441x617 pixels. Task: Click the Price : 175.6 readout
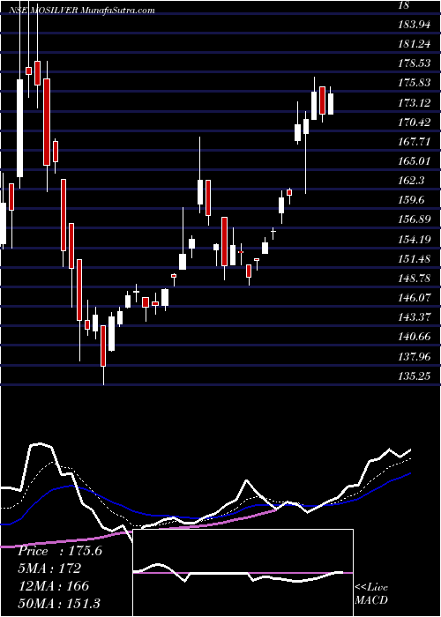[x=60, y=551]
